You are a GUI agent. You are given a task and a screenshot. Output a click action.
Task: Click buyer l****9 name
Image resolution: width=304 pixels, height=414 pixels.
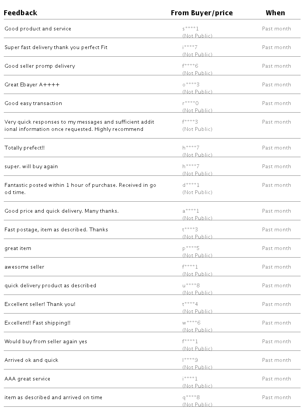[190, 360]
